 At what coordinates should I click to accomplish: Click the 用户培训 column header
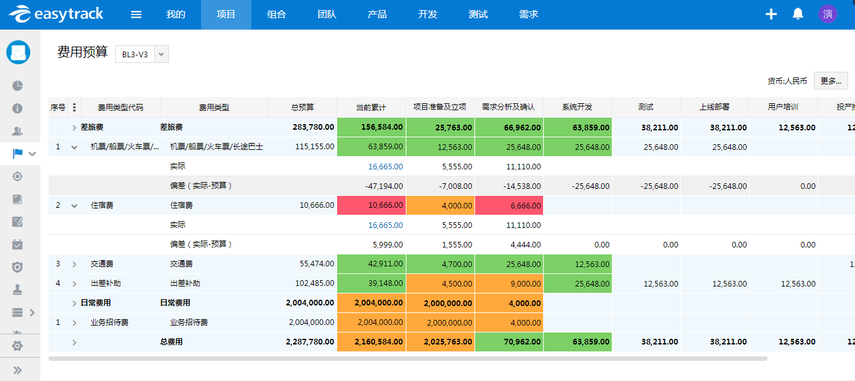(783, 108)
